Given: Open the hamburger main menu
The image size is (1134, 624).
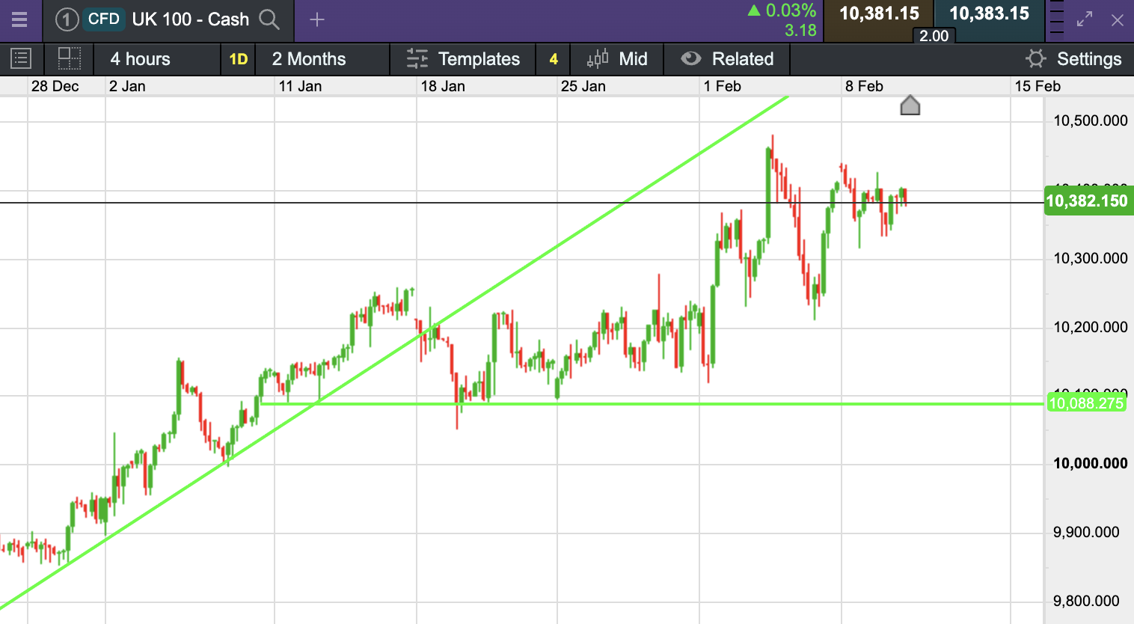Looking at the screenshot, I should click(x=19, y=19).
